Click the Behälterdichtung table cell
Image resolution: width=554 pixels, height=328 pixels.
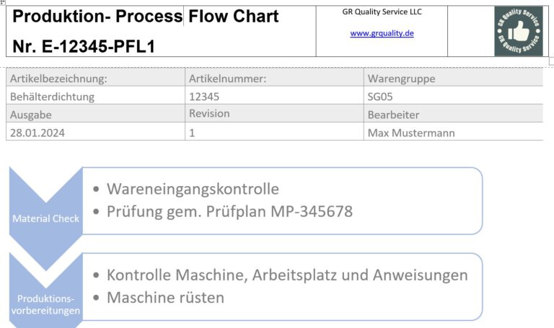pos(95,97)
